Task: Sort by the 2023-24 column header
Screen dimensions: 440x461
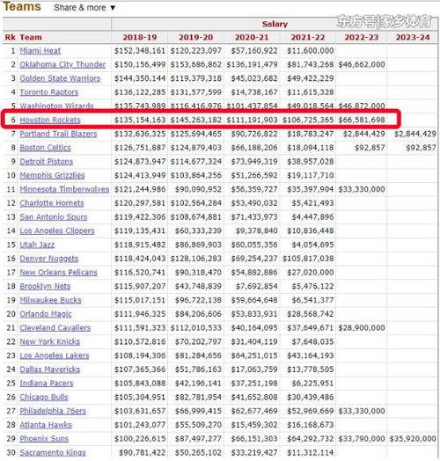Action: tap(413, 37)
